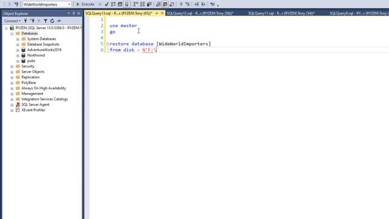Viewport: 389px width, 219px height.
Task: Click the Filter funnel icon
Action: coord(46,21)
